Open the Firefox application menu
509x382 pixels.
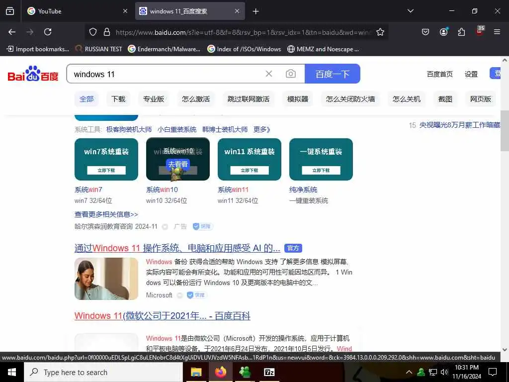(497, 32)
